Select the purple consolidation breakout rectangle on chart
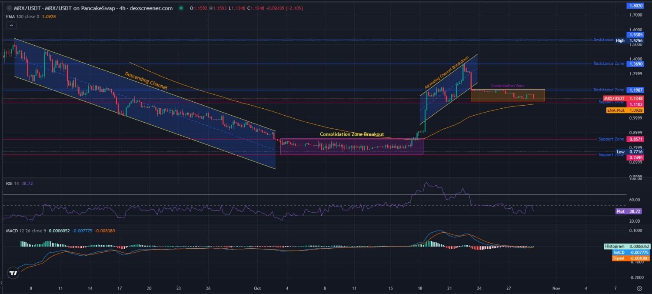 point(352,147)
